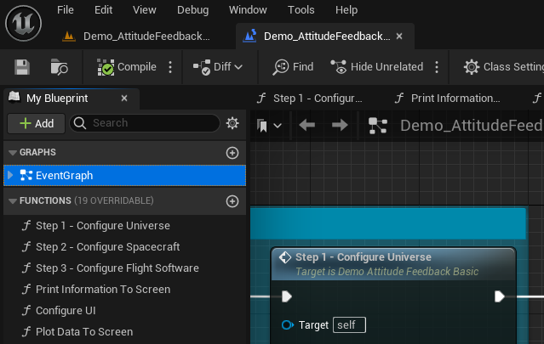
Task: Add a new graph with plus icon
Action: click(x=232, y=153)
